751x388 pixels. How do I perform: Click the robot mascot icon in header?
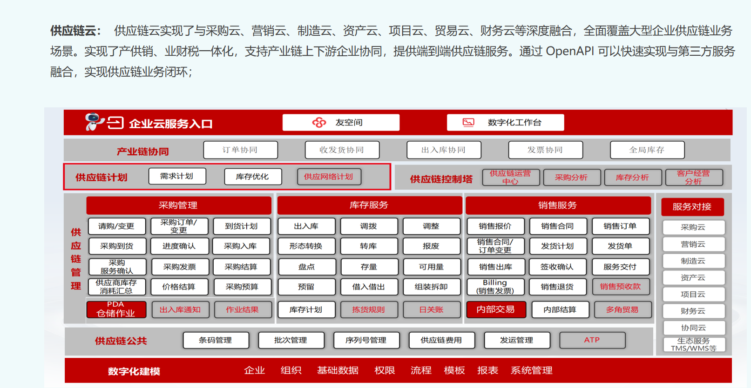[x=95, y=122]
